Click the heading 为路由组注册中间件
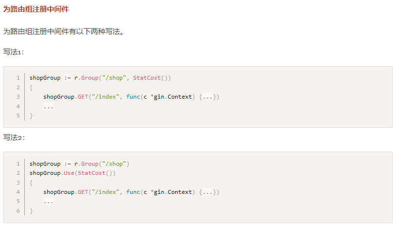This screenshot has height=225, width=395. click(x=36, y=9)
